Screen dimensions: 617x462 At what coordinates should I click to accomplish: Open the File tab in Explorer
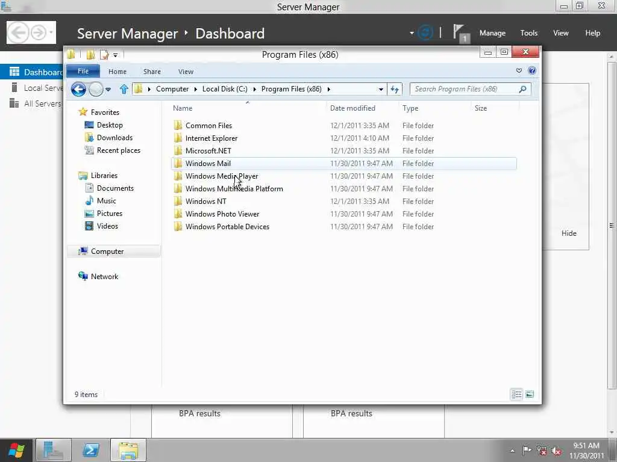(x=83, y=71)
